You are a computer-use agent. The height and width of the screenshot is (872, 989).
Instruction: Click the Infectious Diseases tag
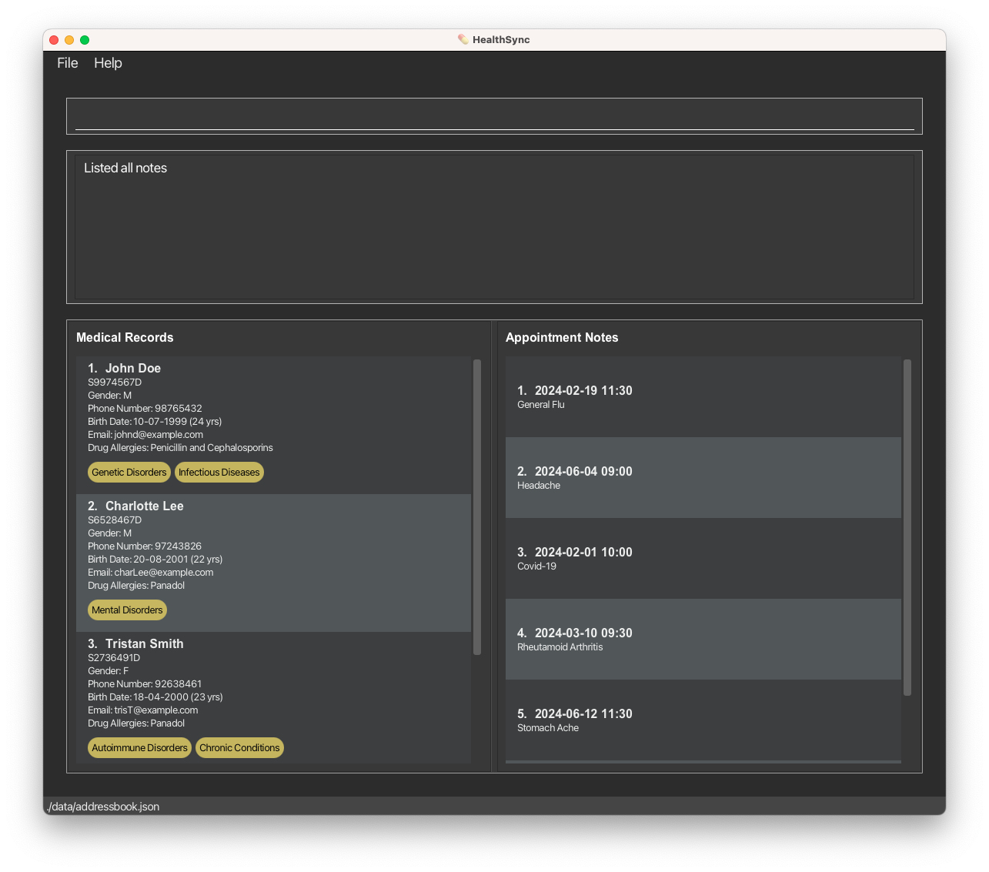coord(219,473)
